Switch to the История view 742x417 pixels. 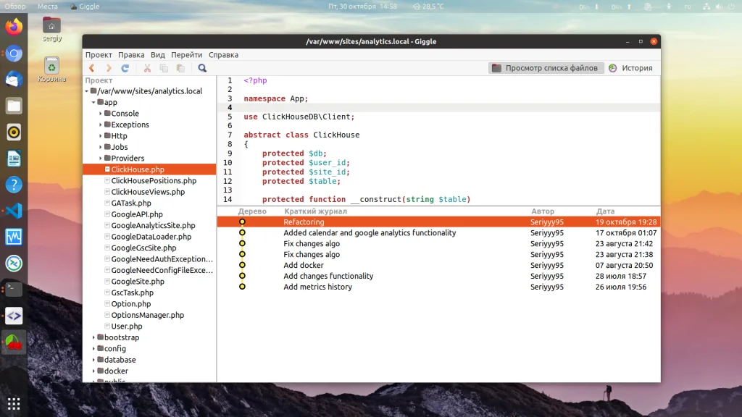pyautogui.click(x=630, y=68)
